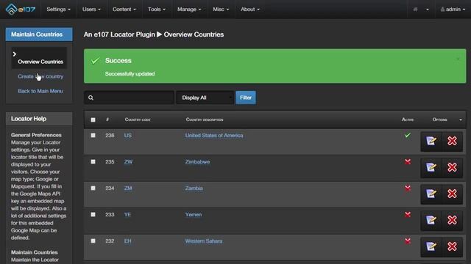Click the e107 logo
The width and height of the screenshot is (471, 264).
[21, 9]
